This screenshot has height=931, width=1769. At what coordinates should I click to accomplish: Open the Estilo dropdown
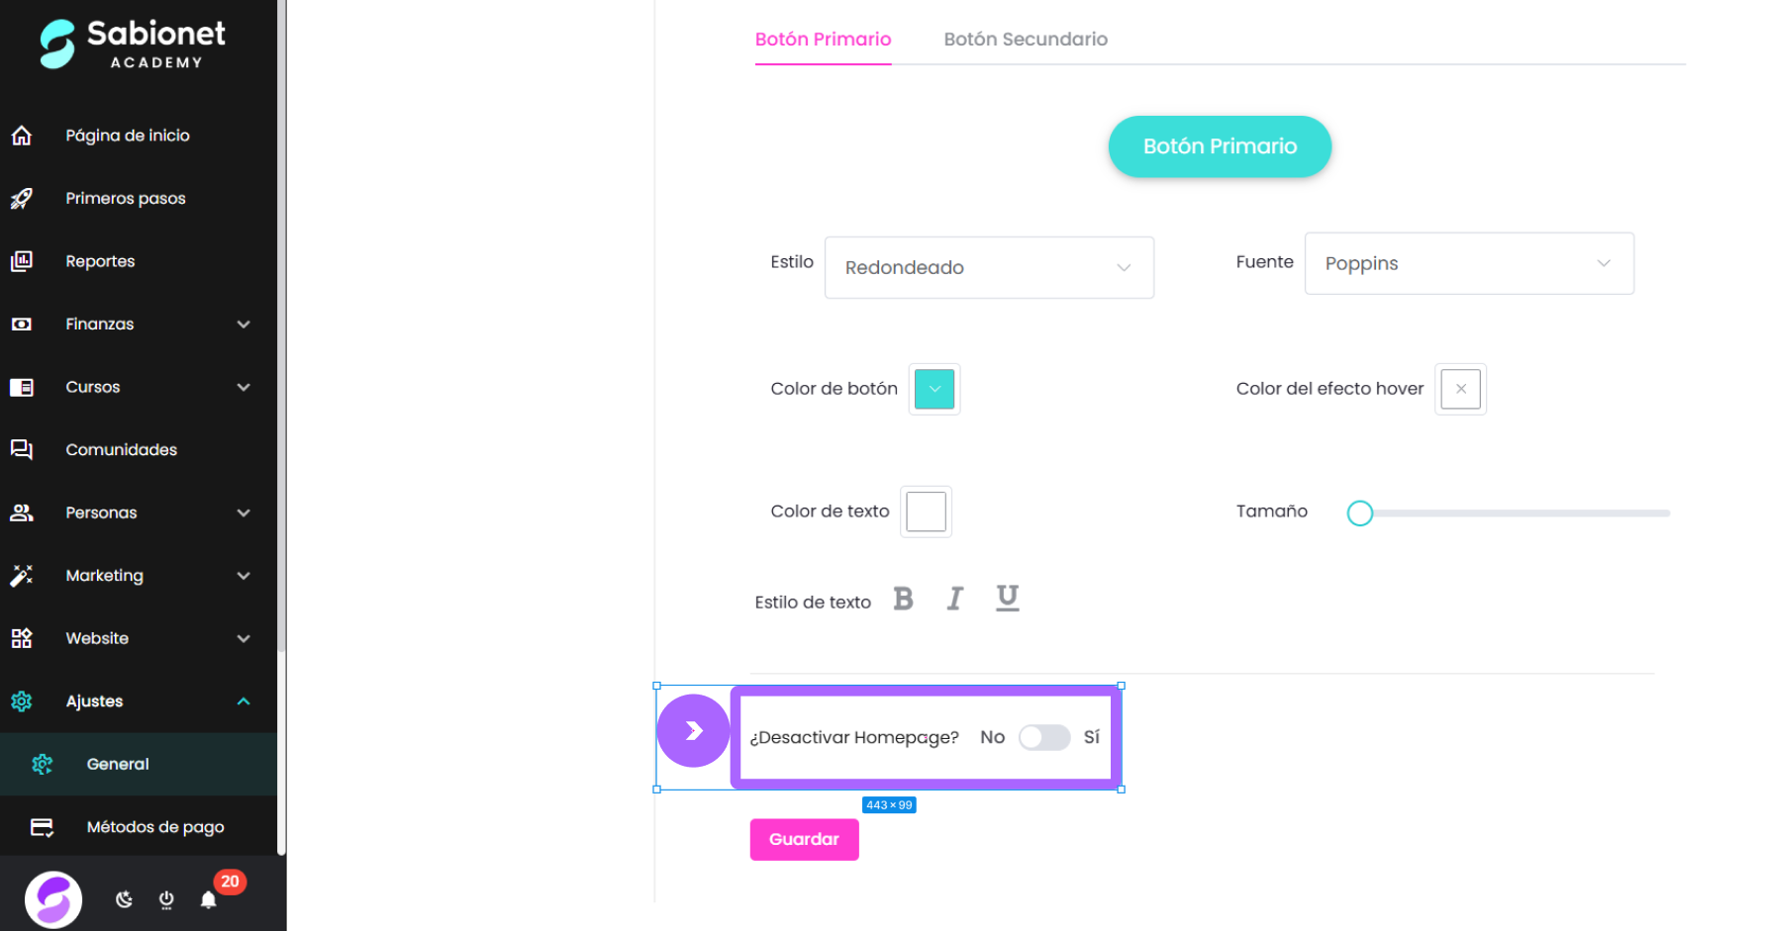click(989, 267)
